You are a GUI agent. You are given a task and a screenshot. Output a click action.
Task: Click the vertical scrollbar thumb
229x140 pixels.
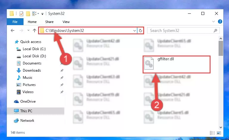click(x=221, y=48)
